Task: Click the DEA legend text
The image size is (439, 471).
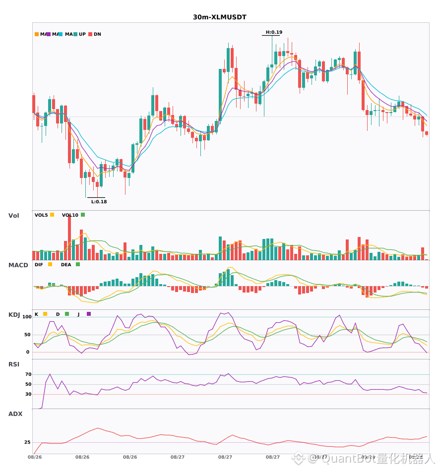Action: (x=66, y=265)
